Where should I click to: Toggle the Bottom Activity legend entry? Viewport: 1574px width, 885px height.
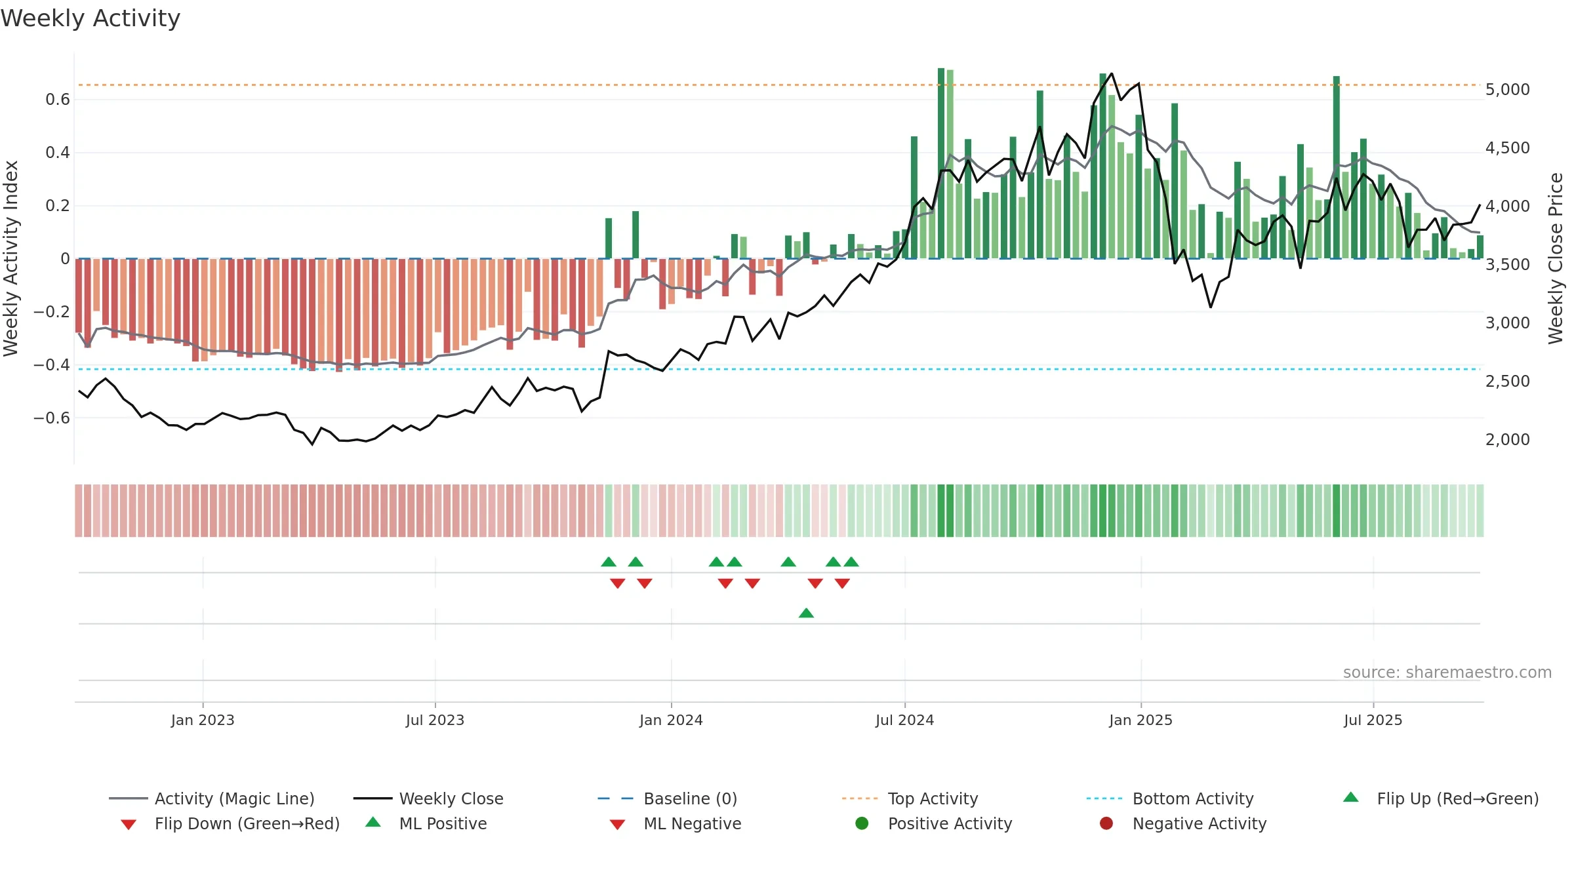pos(1170,798)
